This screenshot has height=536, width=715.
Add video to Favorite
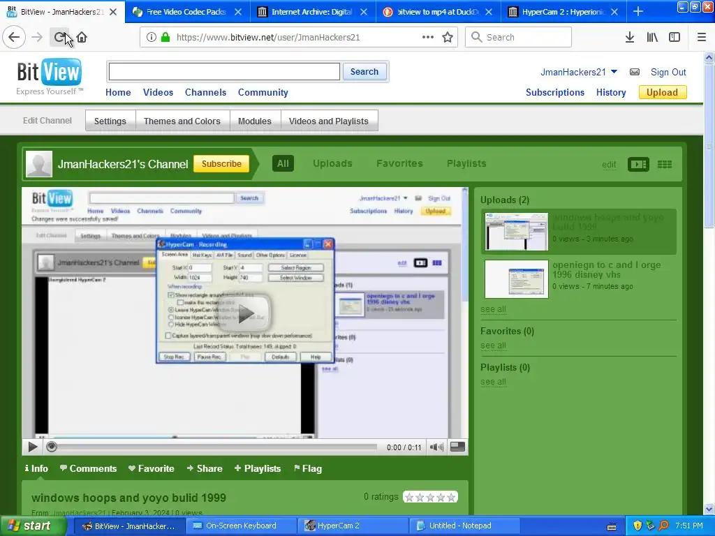pyautogui.click(x=151, y=468)
